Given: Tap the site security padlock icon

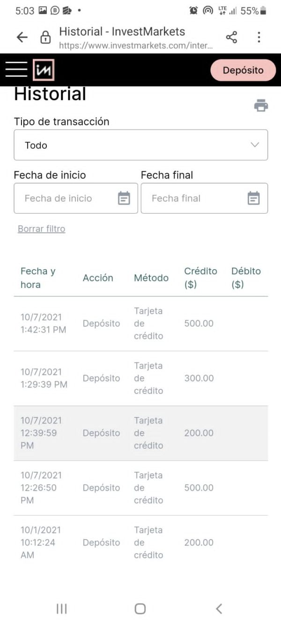Looking at the screenshot, I should click(x=45, y=38).
